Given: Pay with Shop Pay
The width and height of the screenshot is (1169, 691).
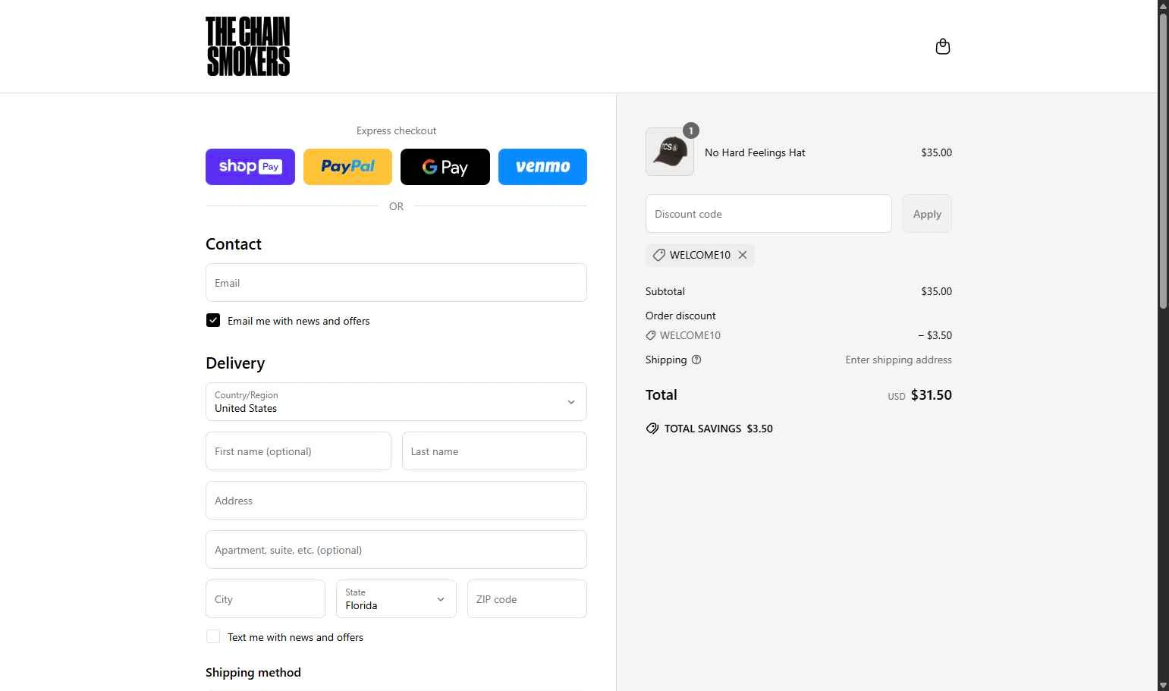Looking at the screenshot, I should point(250,167).
